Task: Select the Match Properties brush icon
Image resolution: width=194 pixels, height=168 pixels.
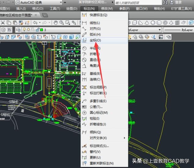Action: point(21,23)
